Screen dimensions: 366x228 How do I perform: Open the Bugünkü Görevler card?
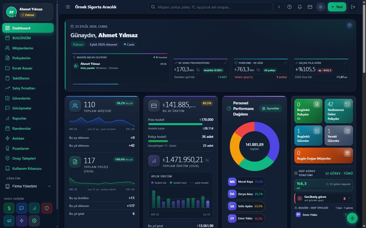click(309, 136)
